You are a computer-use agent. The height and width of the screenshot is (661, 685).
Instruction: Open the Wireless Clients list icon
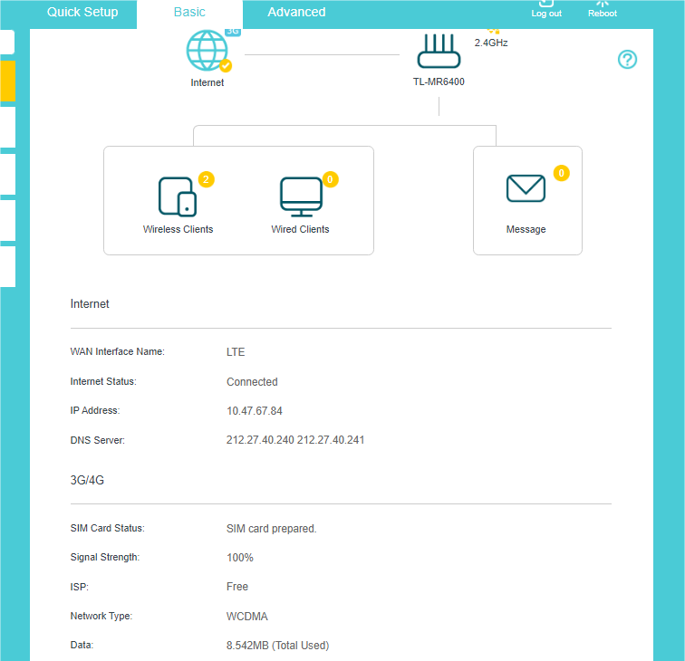(178, 196)
